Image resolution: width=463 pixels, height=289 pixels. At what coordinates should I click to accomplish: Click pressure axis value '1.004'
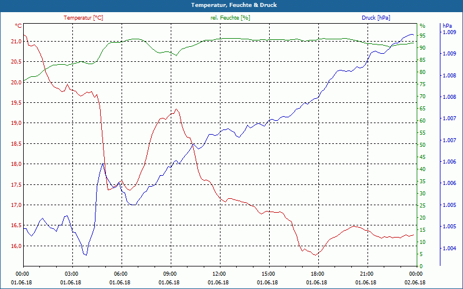tap(449, 249)
